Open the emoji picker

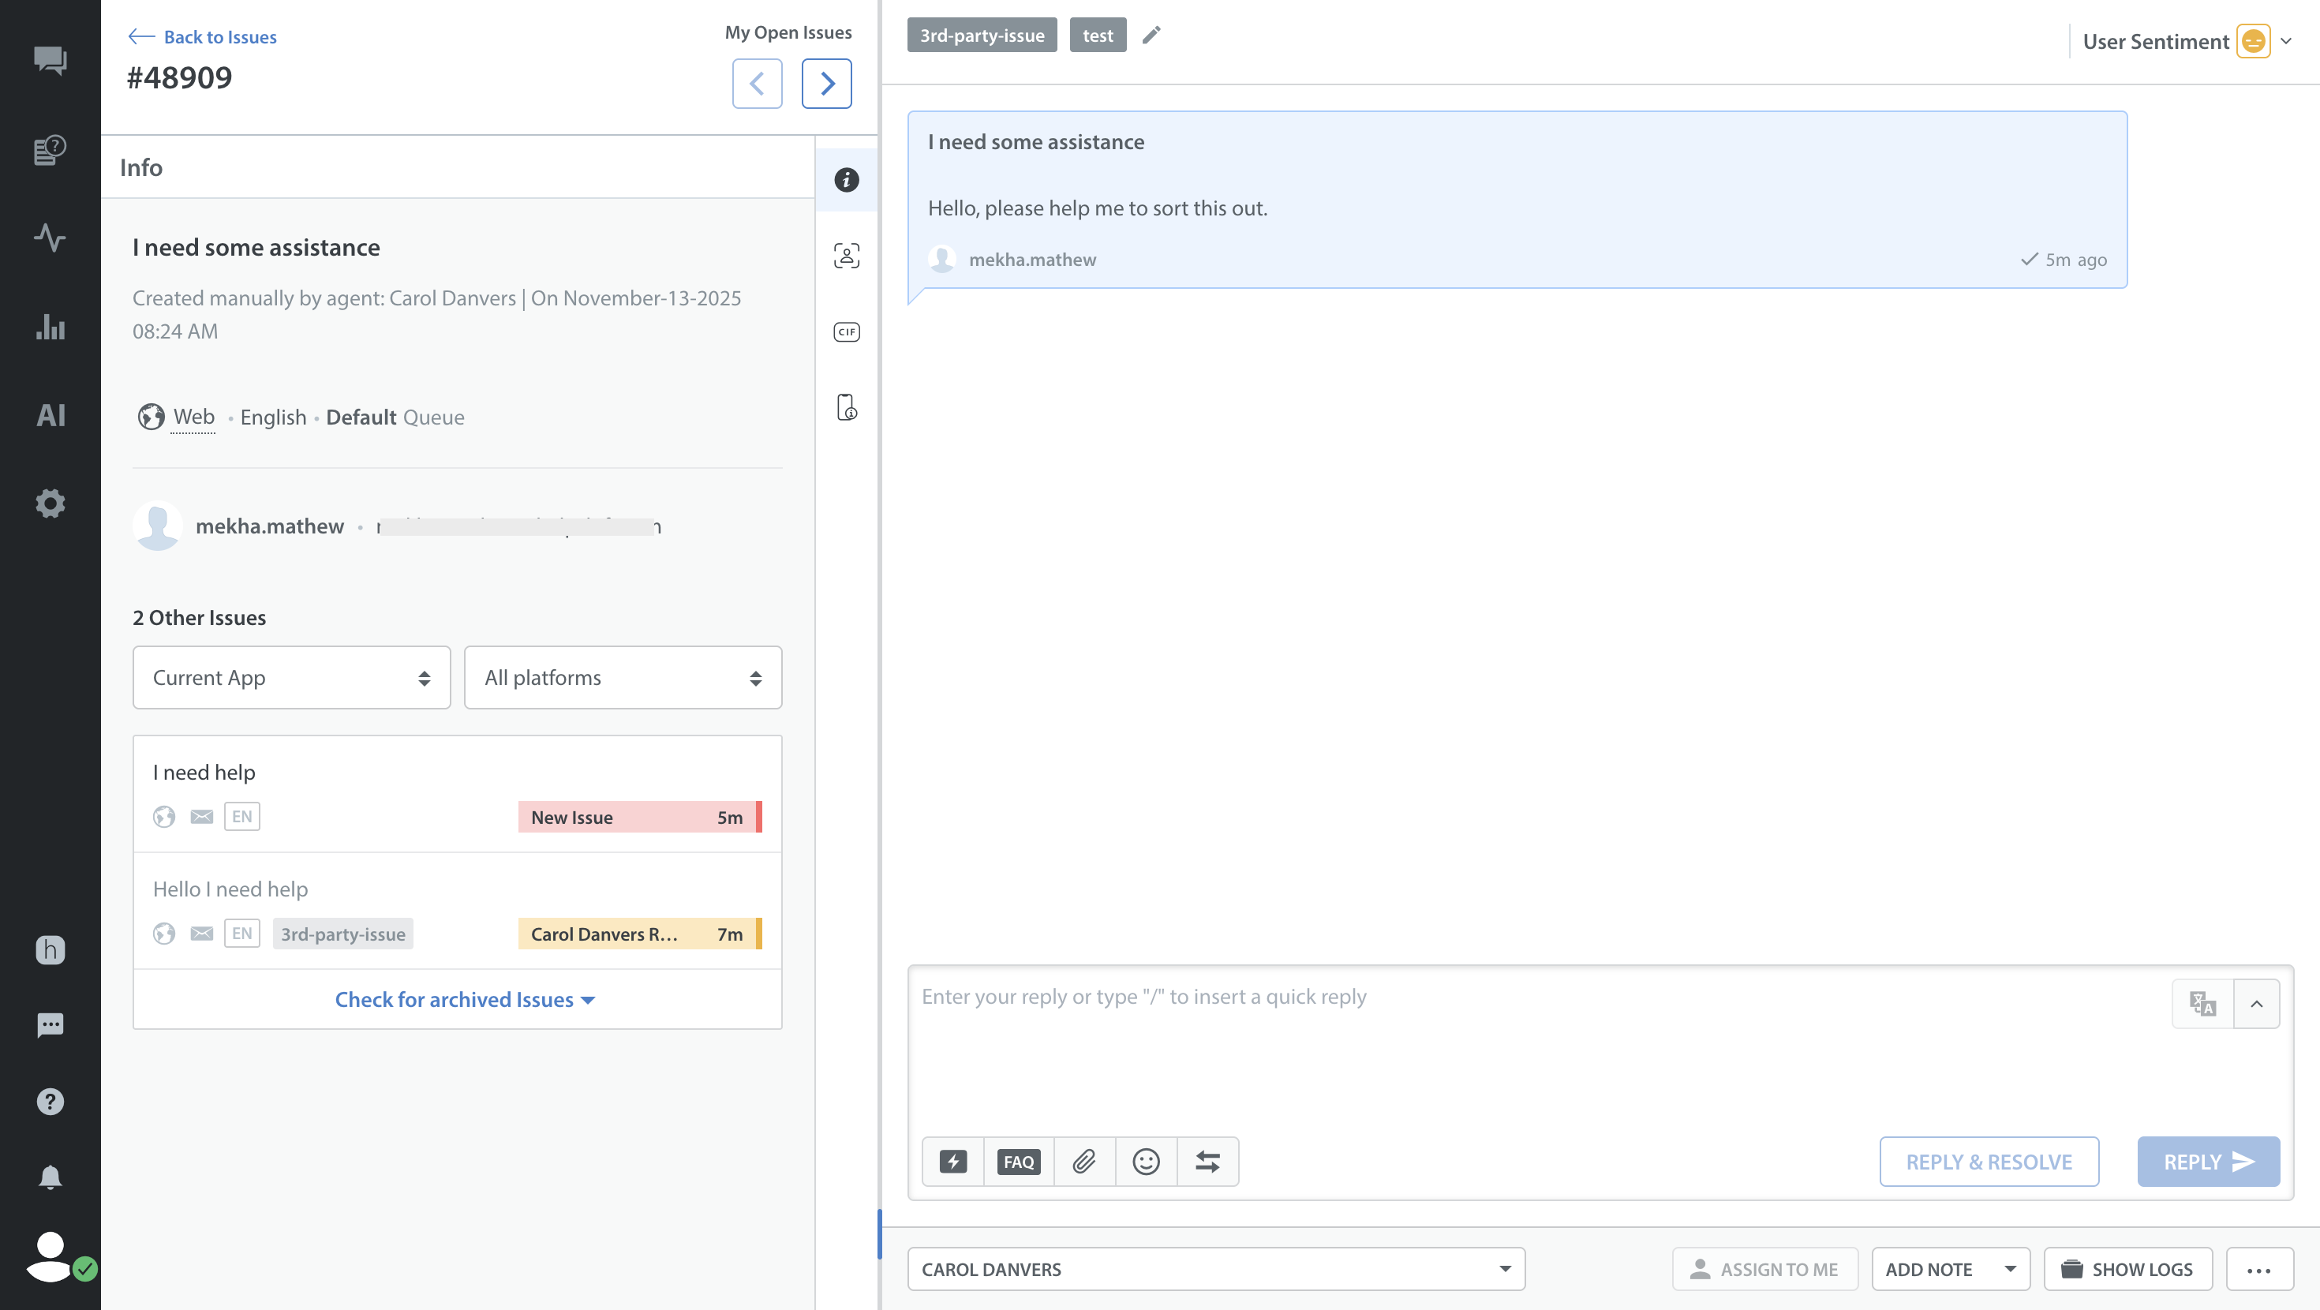click(1146, 1162)
